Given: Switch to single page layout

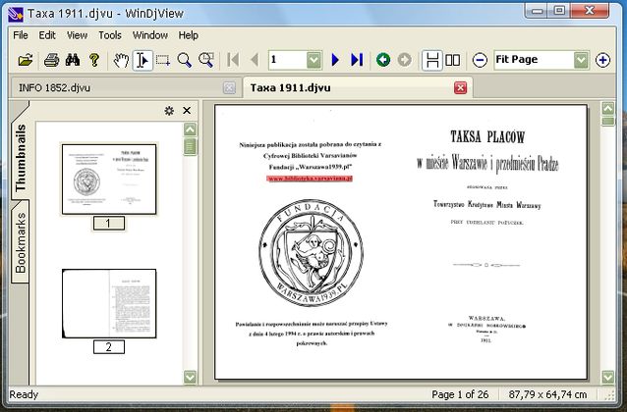Looking at the screenshot, I should (432, 61).
